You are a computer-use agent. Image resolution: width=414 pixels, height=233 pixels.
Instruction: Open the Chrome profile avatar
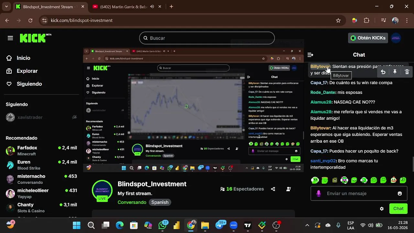pyautogui.click(x=395, y=20)
